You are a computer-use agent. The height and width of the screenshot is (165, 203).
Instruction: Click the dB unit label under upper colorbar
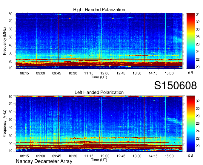[190, 73]
